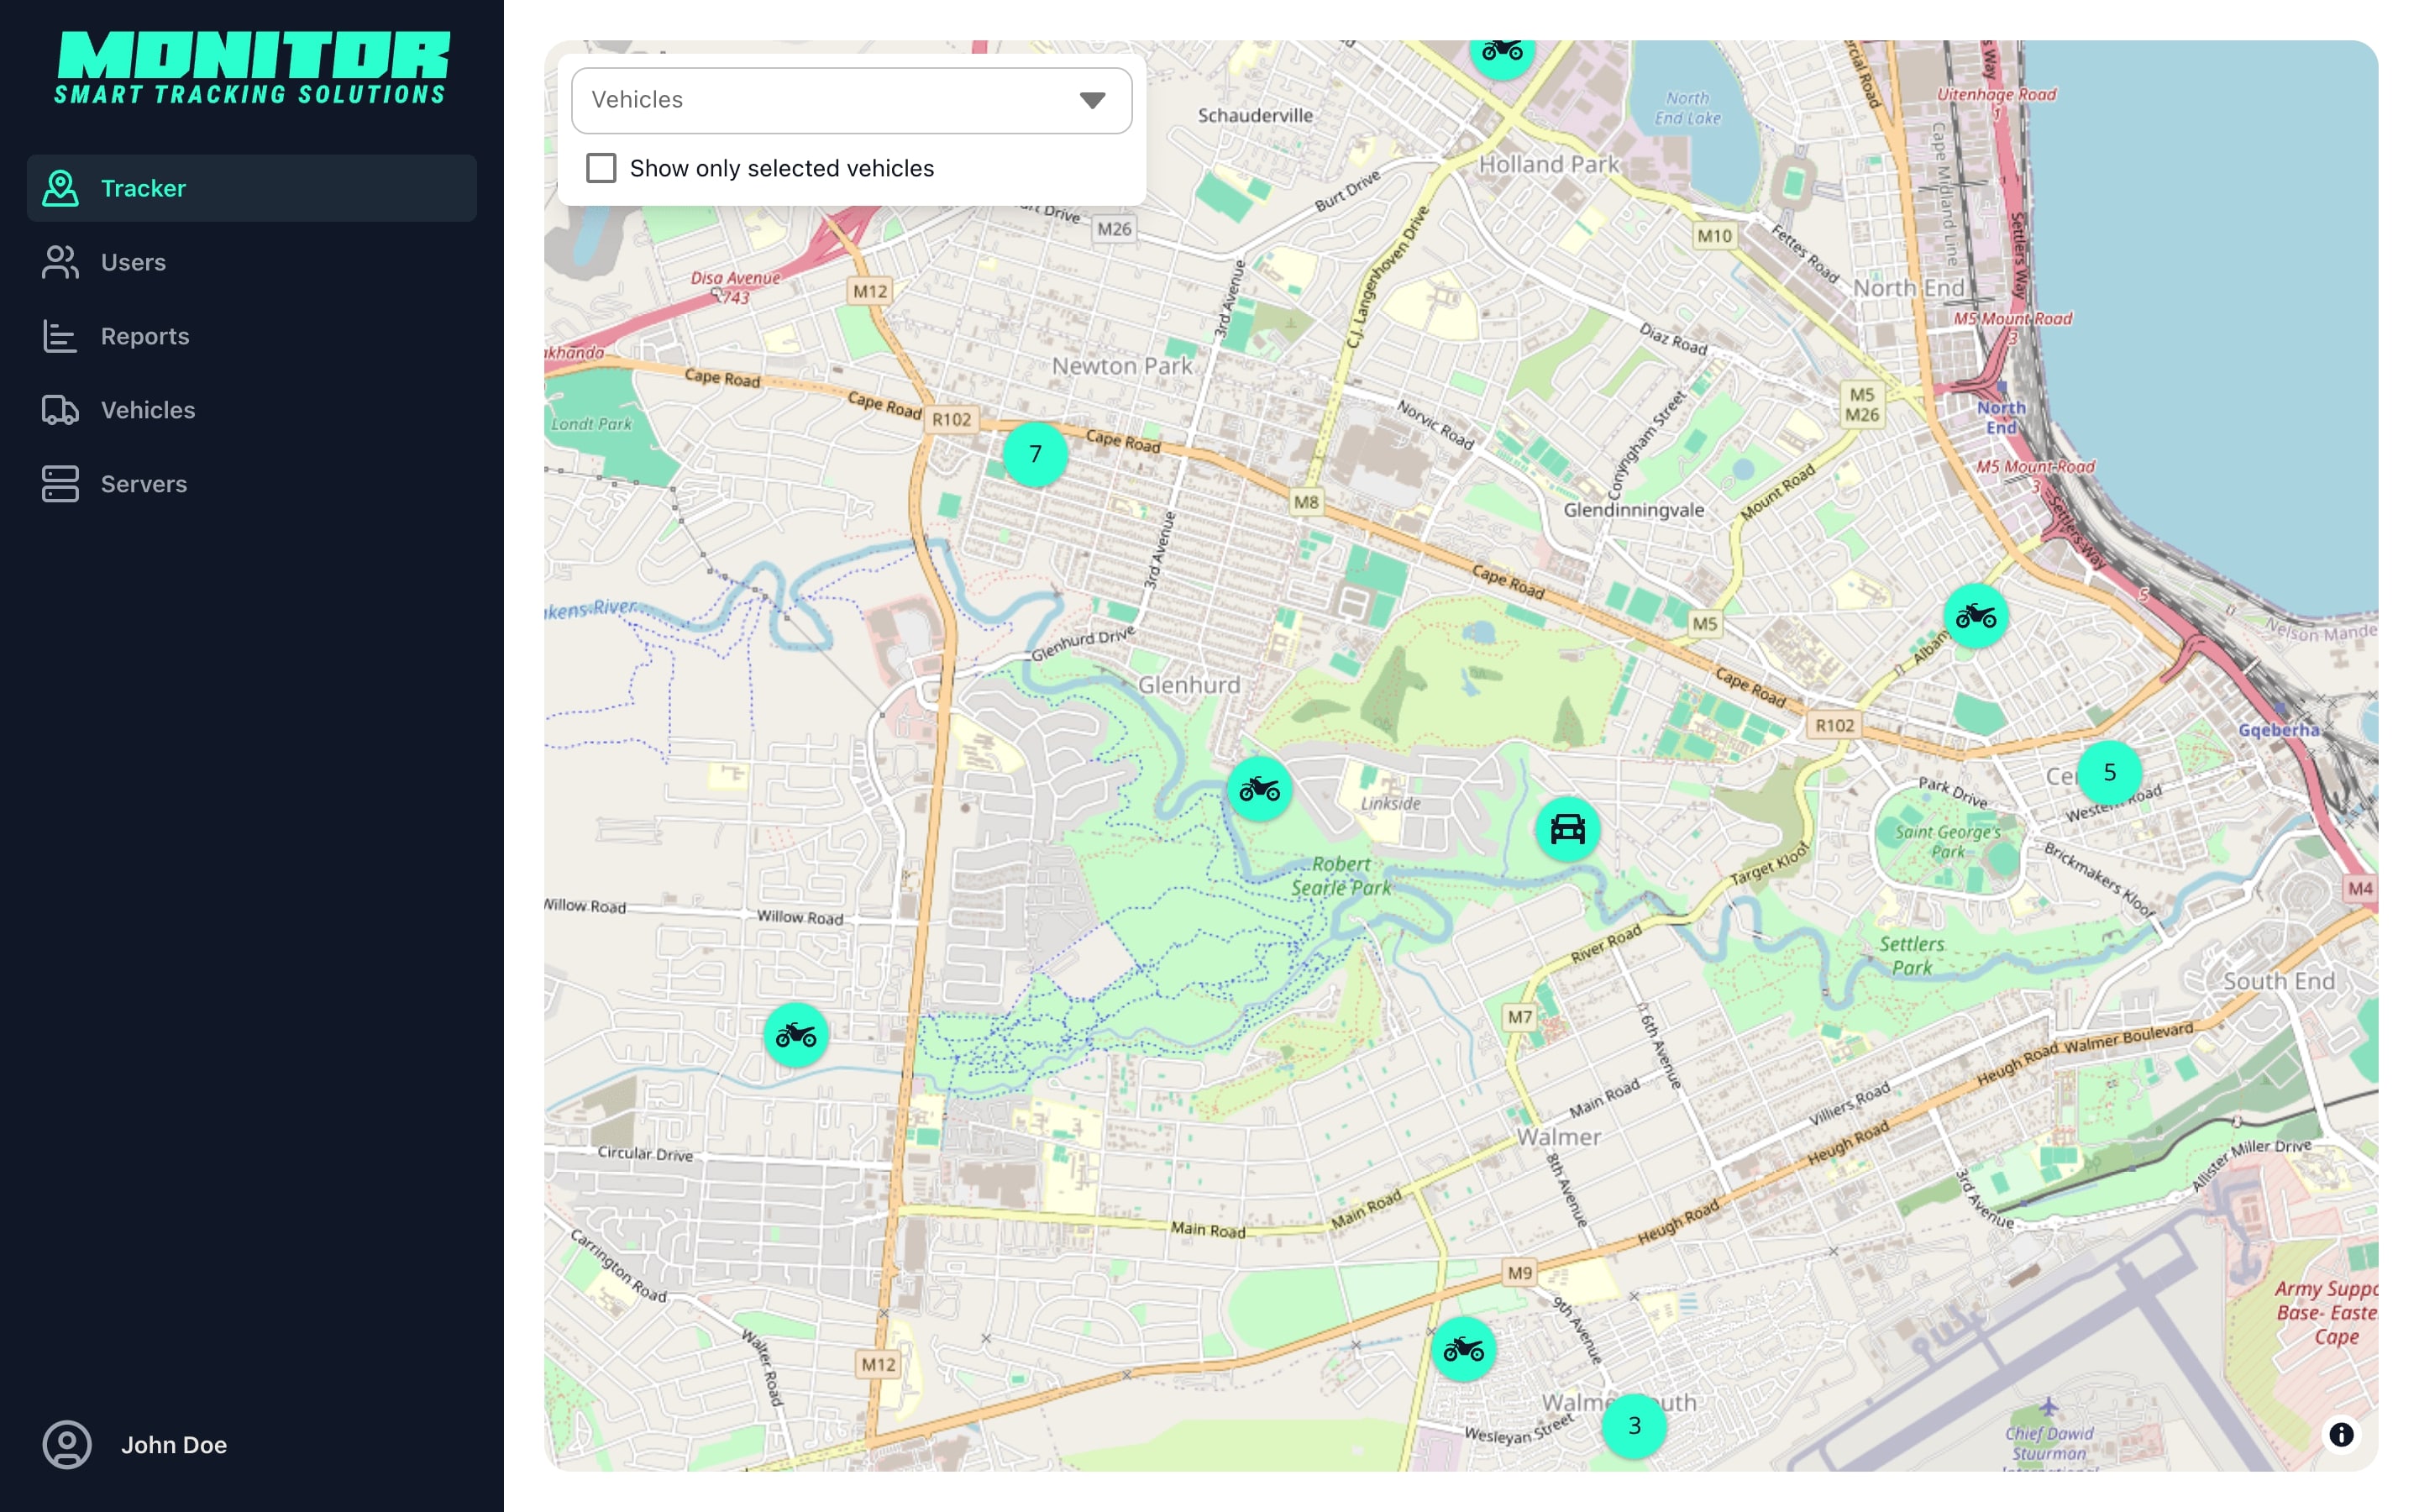Click the Users icon in the sidebar
Screen dimensions: 2419x1512
[60, 262]
